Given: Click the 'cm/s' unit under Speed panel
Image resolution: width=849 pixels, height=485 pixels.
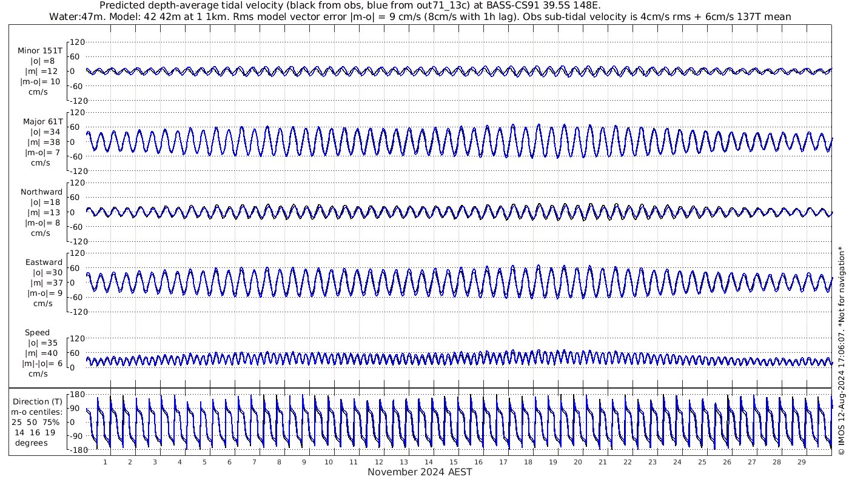Looking at the screenshot, I should coord(38,374).
